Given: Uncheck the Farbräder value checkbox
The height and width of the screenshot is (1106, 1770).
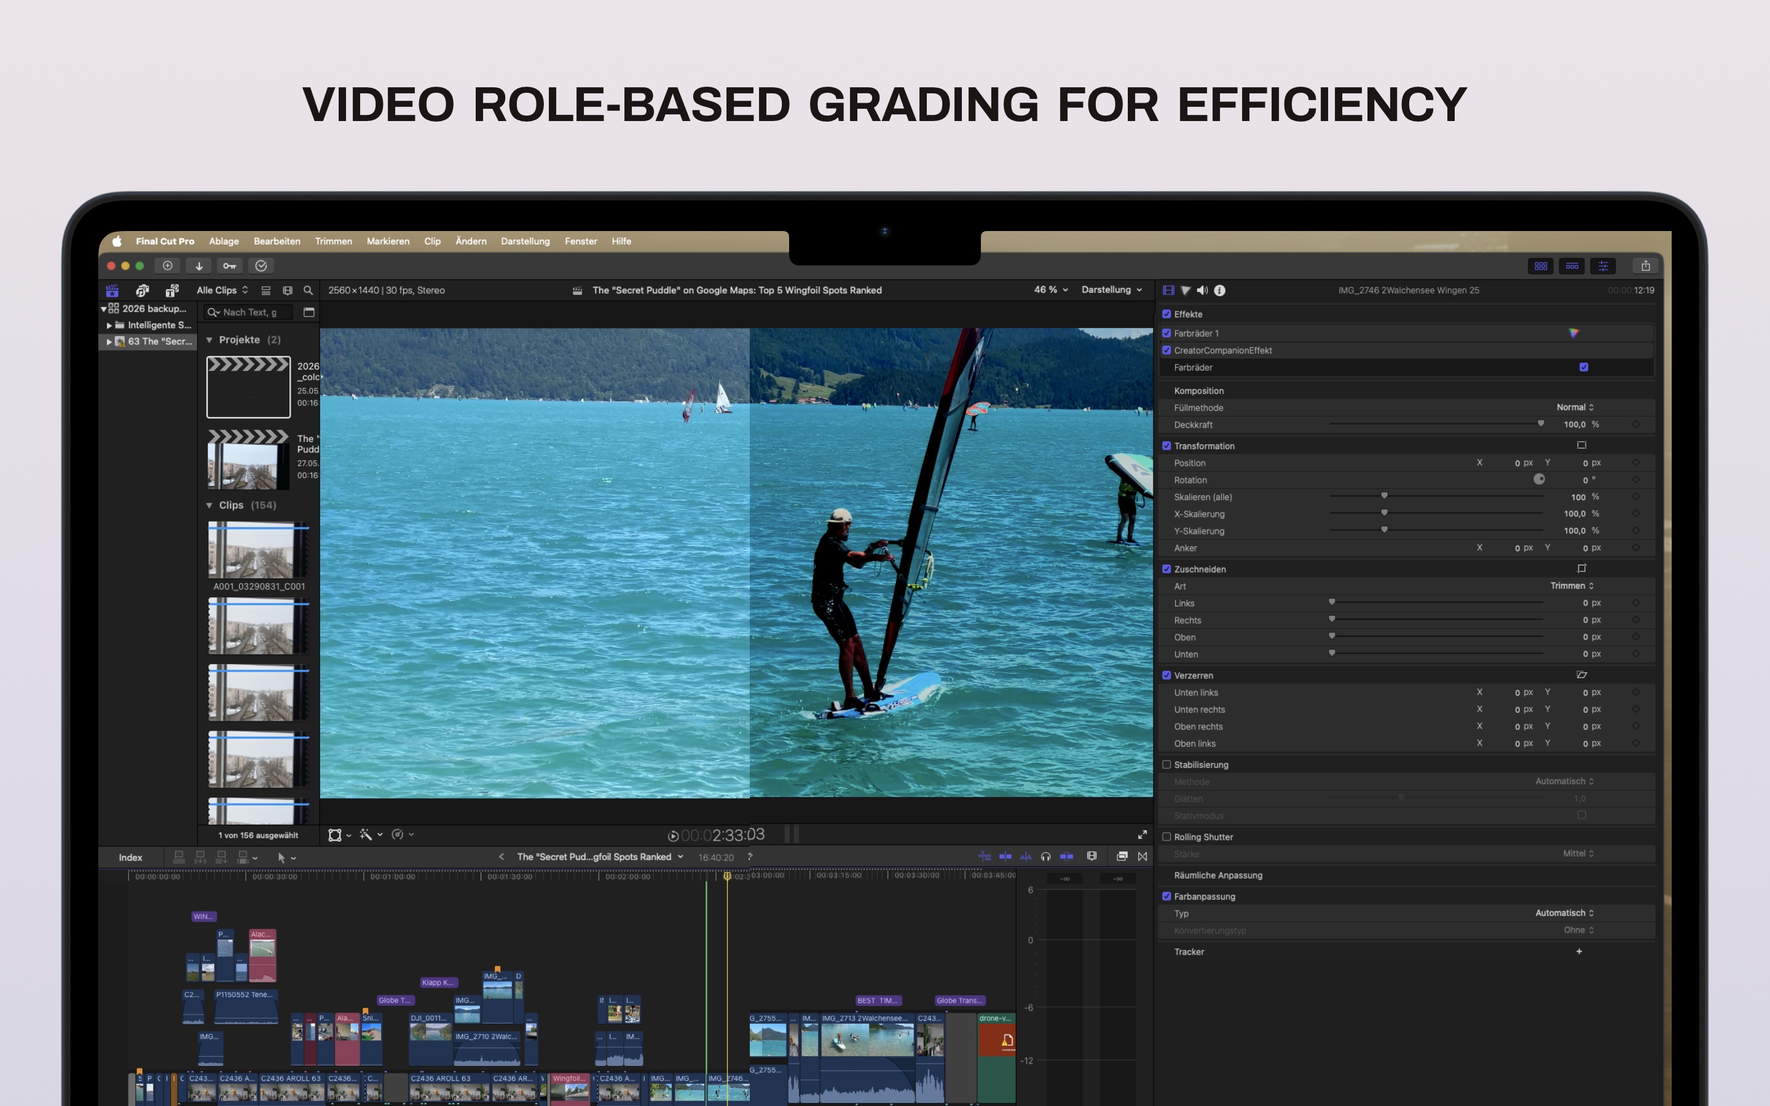Looking at the screenshot, I should click(x=1584, y=367).
